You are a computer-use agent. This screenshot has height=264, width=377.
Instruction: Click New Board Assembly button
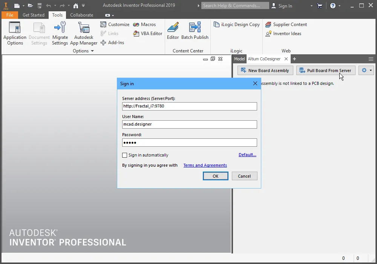click(265, 71)
